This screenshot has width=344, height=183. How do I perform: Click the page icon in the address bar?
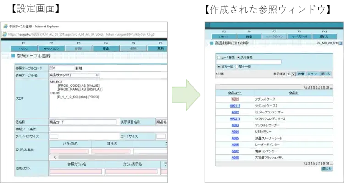point(5,34)
